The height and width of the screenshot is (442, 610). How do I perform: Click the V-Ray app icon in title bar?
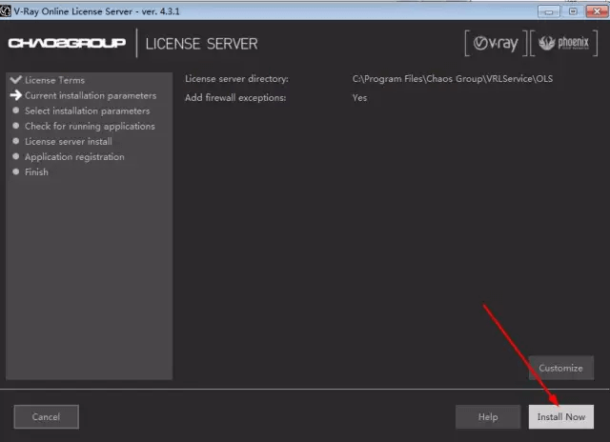coord(6,10)
